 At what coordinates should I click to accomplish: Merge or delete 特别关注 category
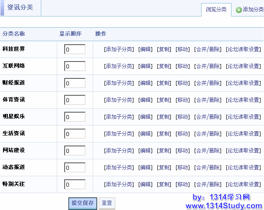click(x=208, y=184)
